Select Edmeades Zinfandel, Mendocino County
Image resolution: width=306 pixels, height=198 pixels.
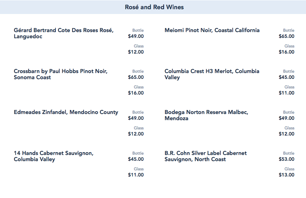coord(66,112)
